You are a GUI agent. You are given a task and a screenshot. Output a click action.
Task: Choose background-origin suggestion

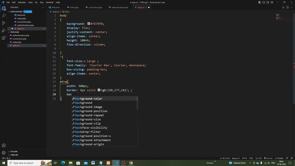[x=105, y=144]
